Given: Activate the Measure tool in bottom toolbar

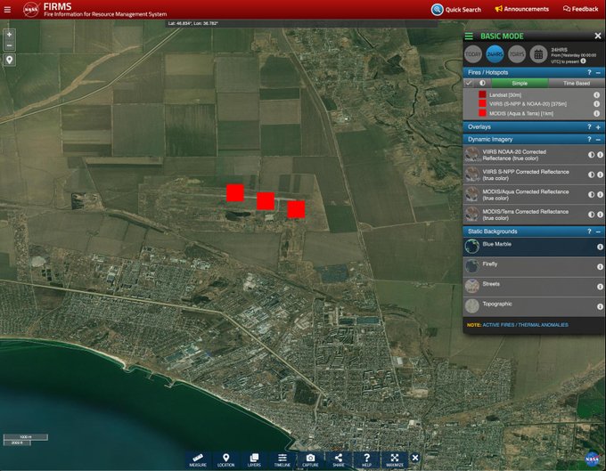Looking at the screenshot, I should [198, 460].
